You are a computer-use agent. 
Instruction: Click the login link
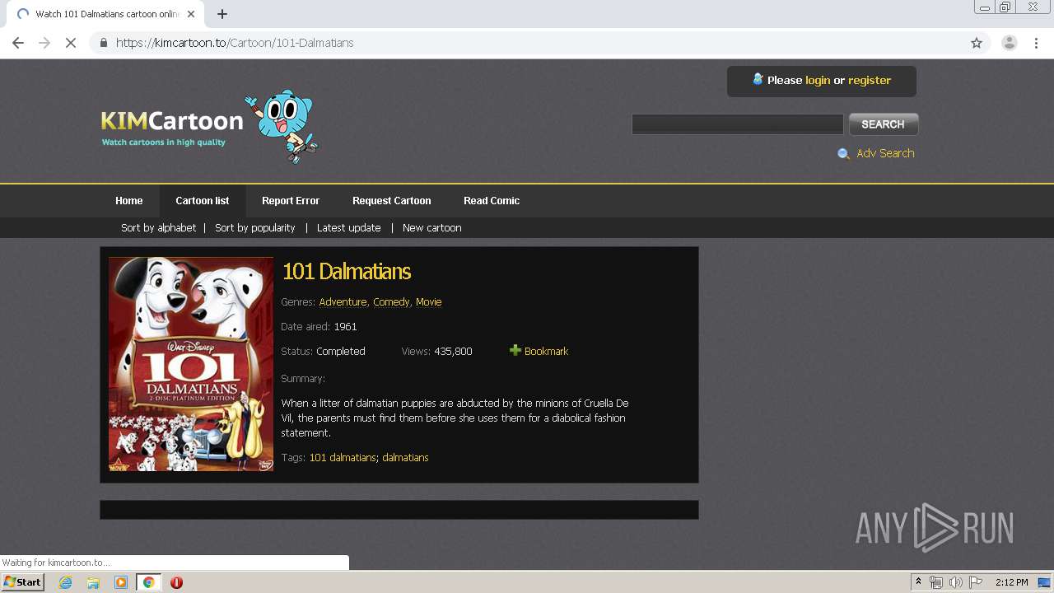point(818,81)
